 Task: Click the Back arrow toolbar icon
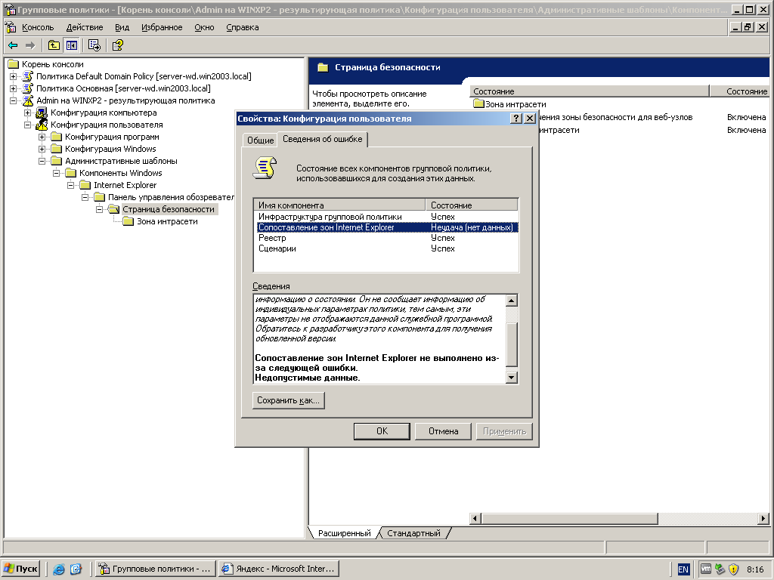pyautogui.click(x=14, y=45)
